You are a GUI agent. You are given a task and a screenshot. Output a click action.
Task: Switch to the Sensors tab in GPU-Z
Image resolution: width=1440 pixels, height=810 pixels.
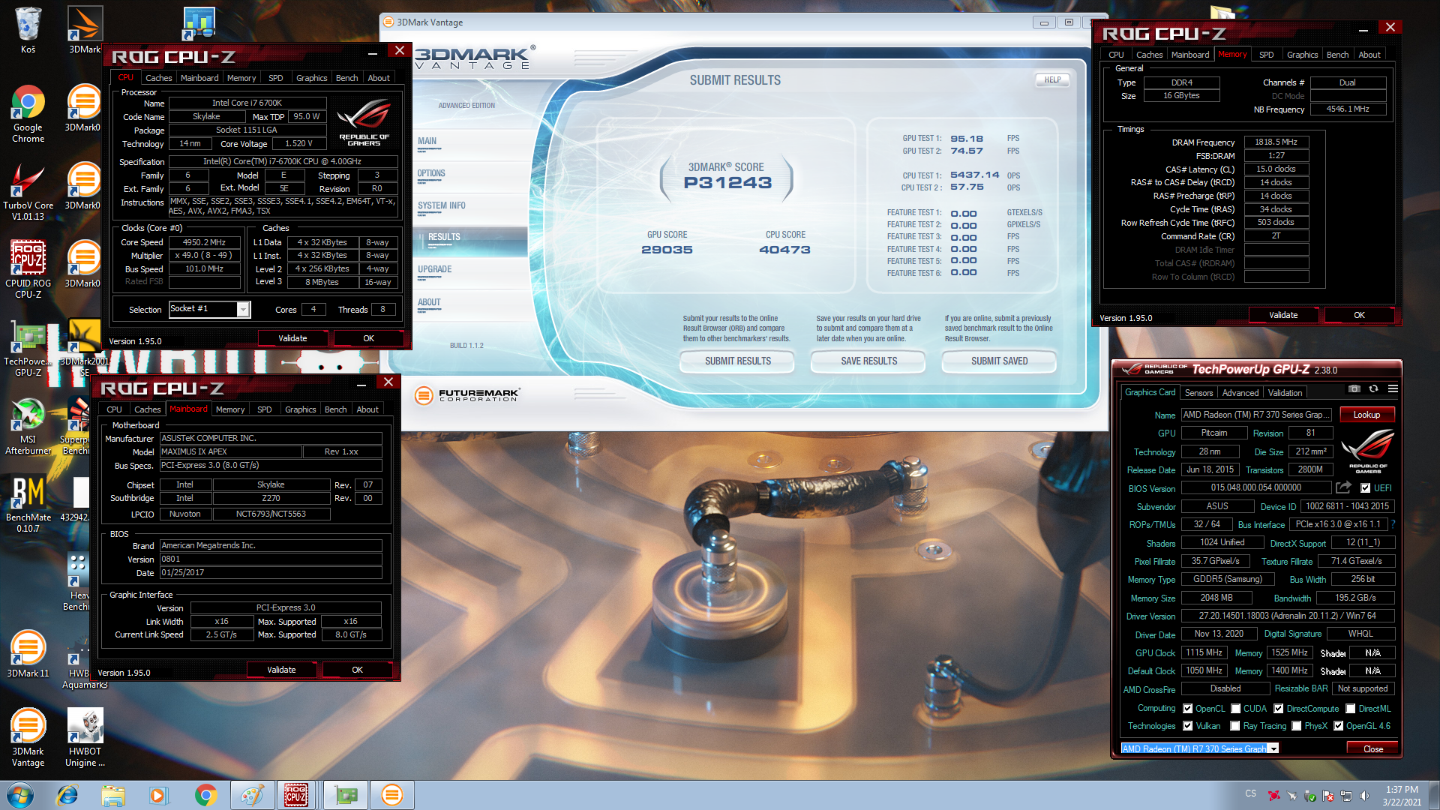pos(1198,393)
